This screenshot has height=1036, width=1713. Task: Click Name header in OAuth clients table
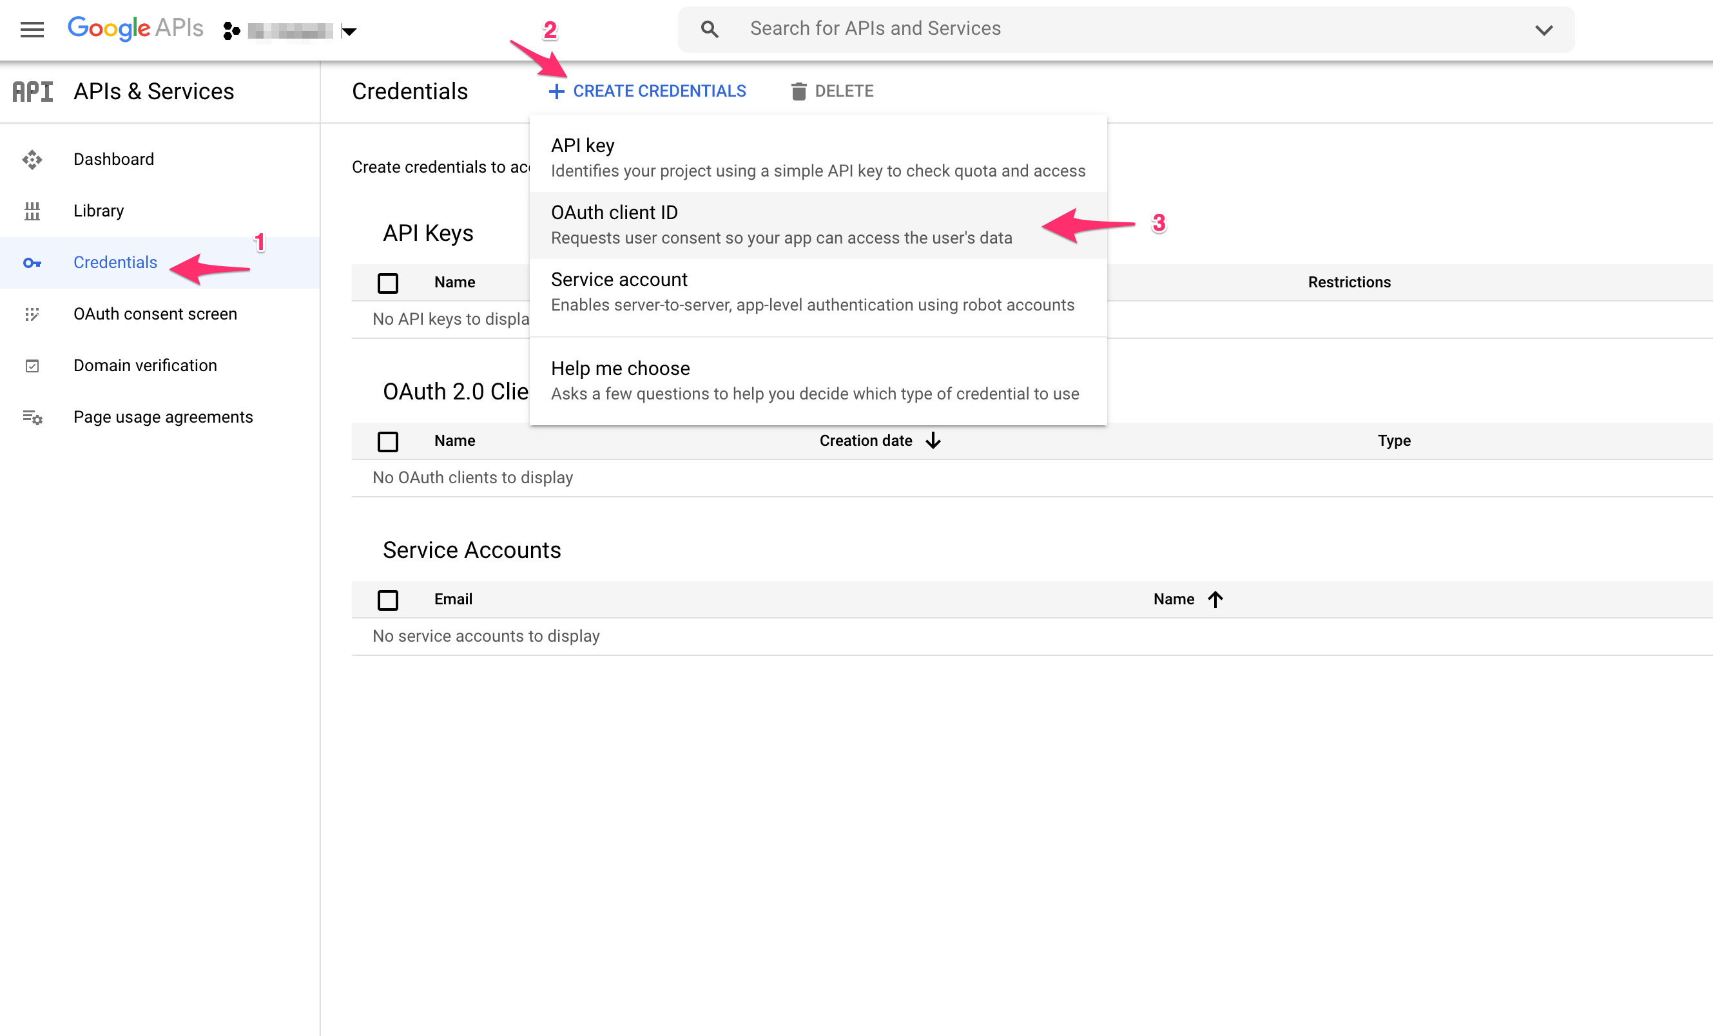coord(454,441)
